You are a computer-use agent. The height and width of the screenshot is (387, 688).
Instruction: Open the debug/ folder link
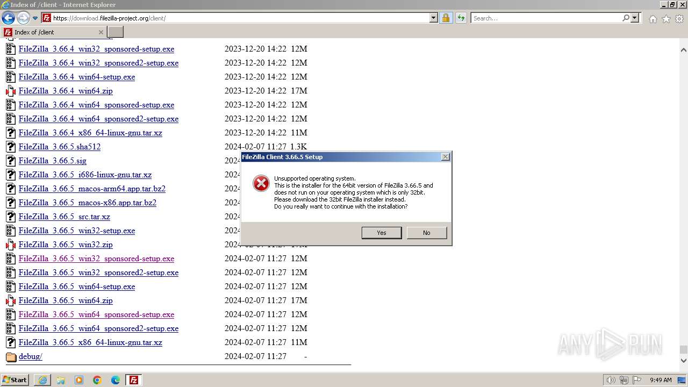pos(30,356)
